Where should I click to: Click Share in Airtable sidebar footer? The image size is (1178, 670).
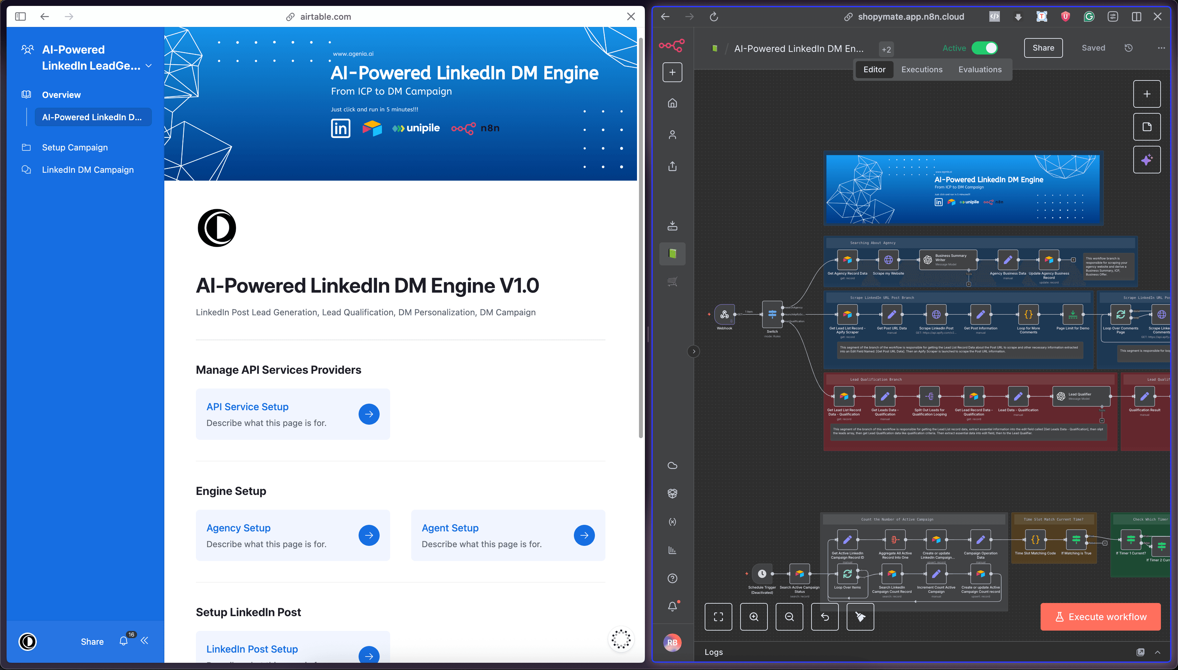92,641
